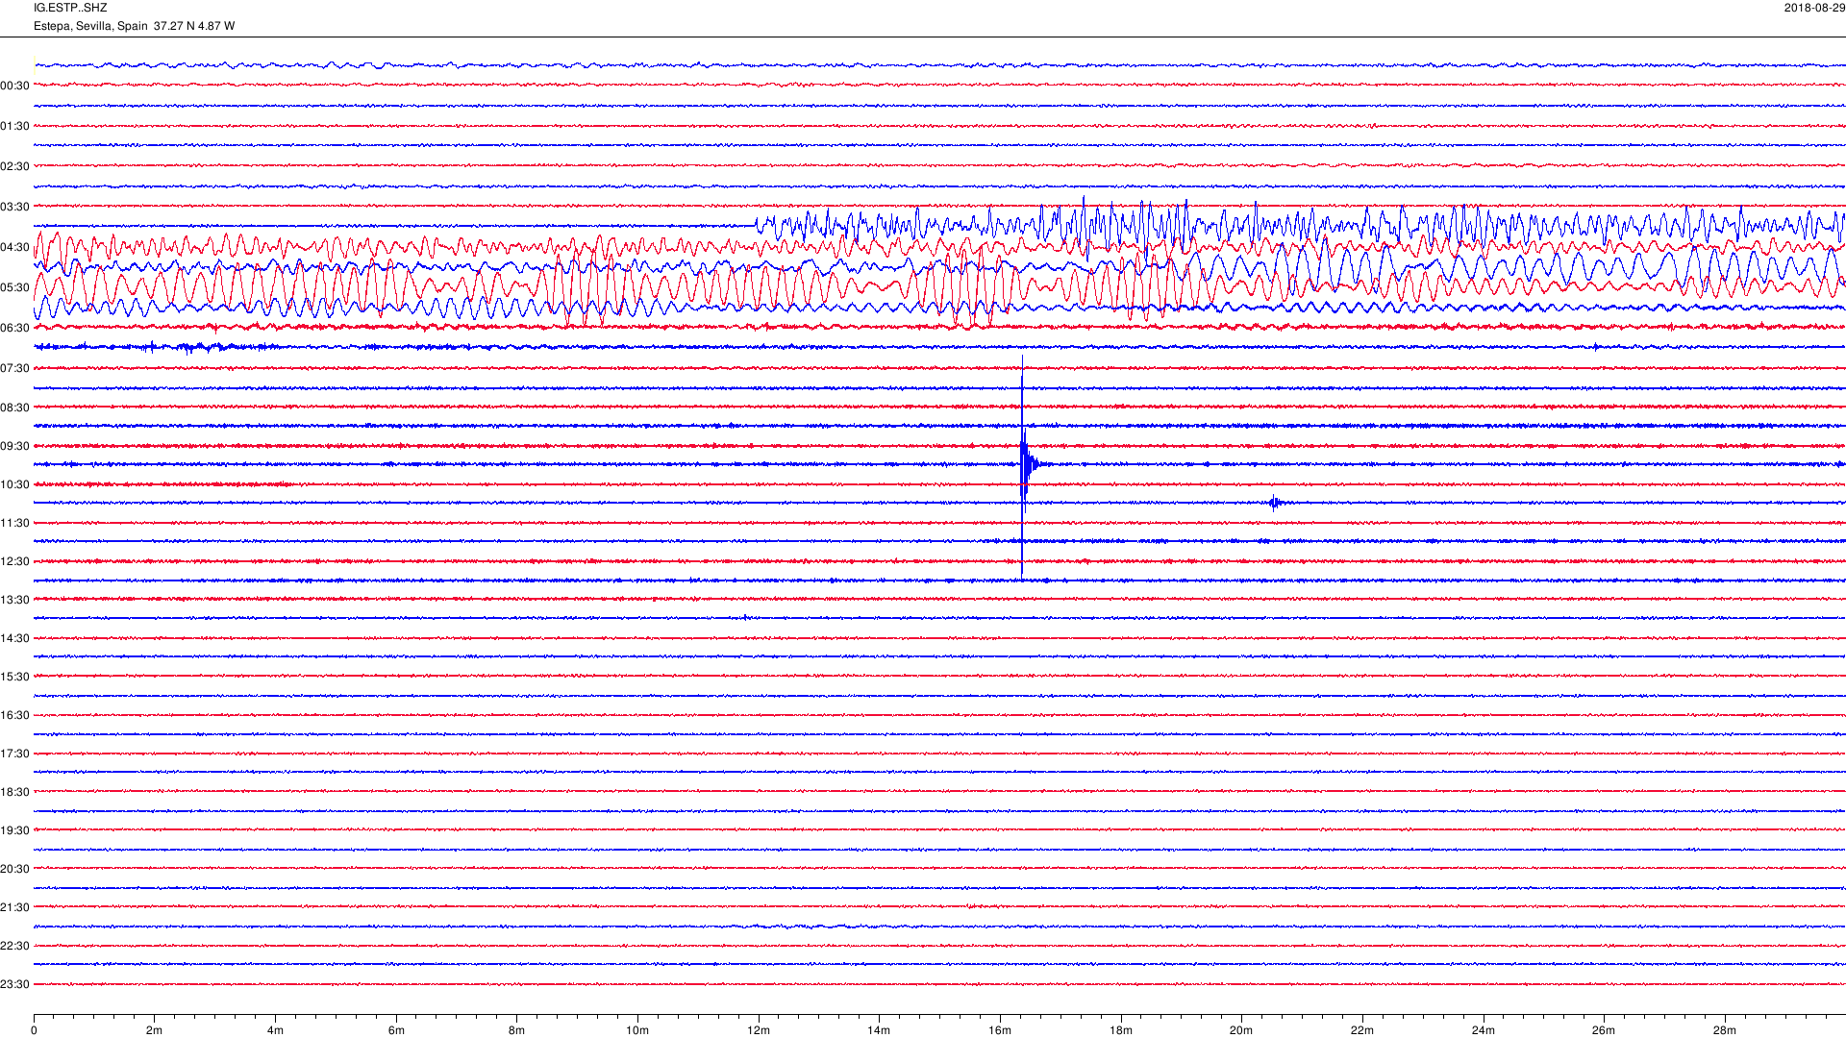1846x1038 pixels.
Task: Click the 11:30 time label
Action: pyautogui.click(x=14, y=523)
